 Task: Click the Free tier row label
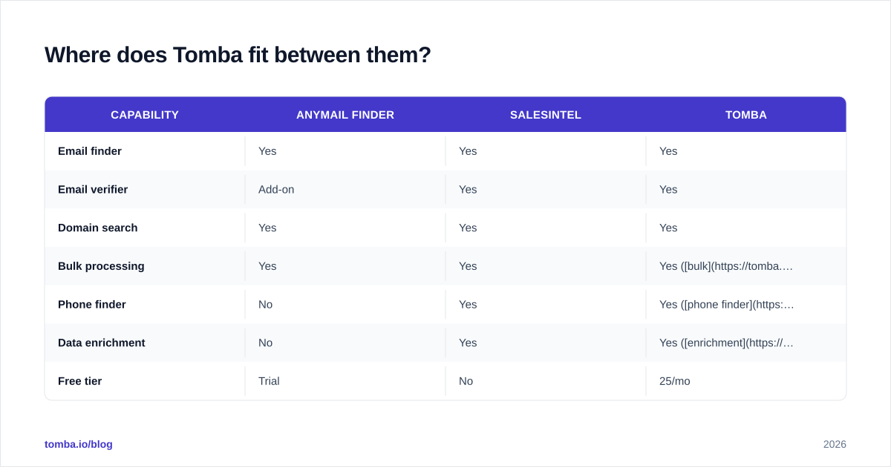point(80,381)
